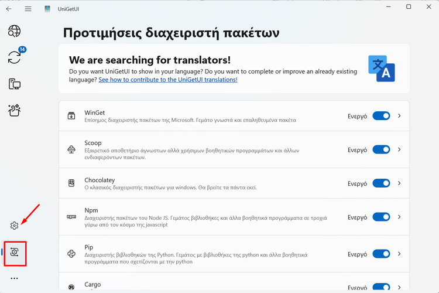Click the Cargo title text
The height and width of the screenshot is (293, 439).
tap(92, 284)
